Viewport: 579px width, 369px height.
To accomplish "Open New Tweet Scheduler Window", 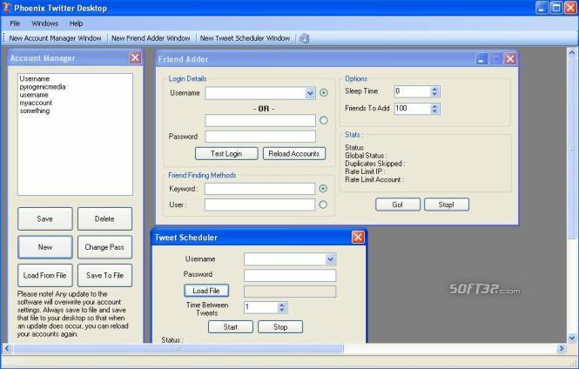I will click(245, 38).
